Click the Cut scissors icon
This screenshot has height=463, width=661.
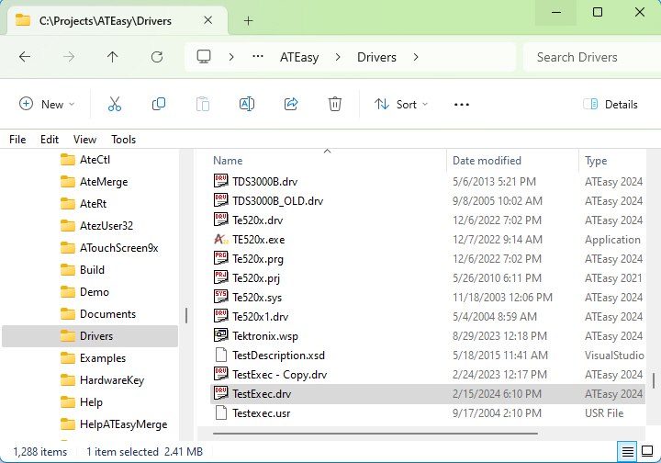click(x=115, y=105)
